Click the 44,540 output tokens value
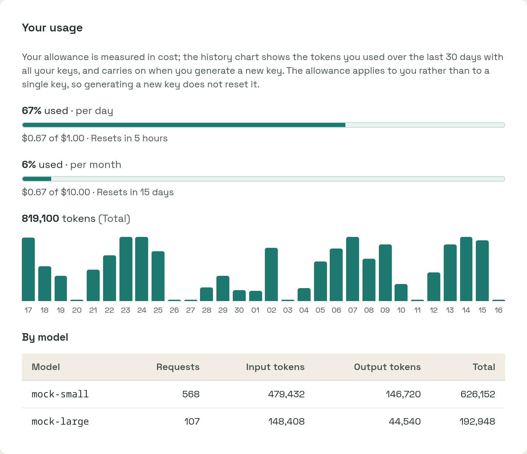 point(405,422)
